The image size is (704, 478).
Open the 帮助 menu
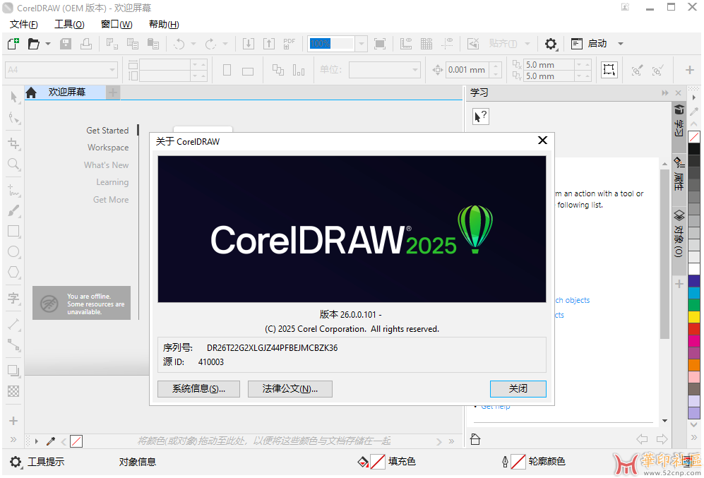click(x=164, y=24)
